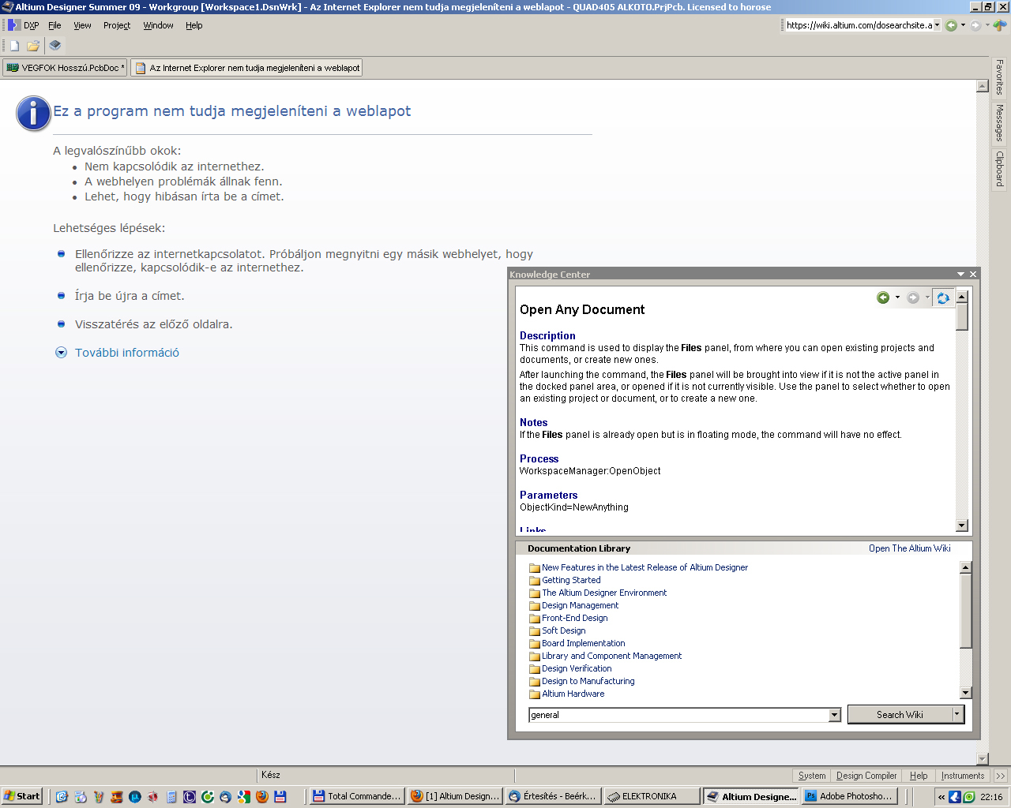Click the folder icon beside Altium Hardware
Viewport: 1011px width, 808px height.
tap(535, 694)
